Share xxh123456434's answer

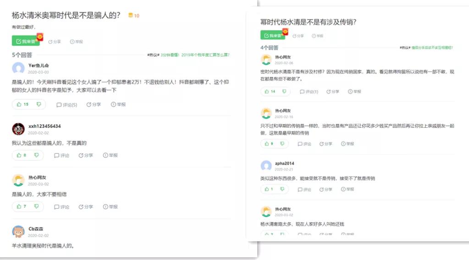(86, 156)
